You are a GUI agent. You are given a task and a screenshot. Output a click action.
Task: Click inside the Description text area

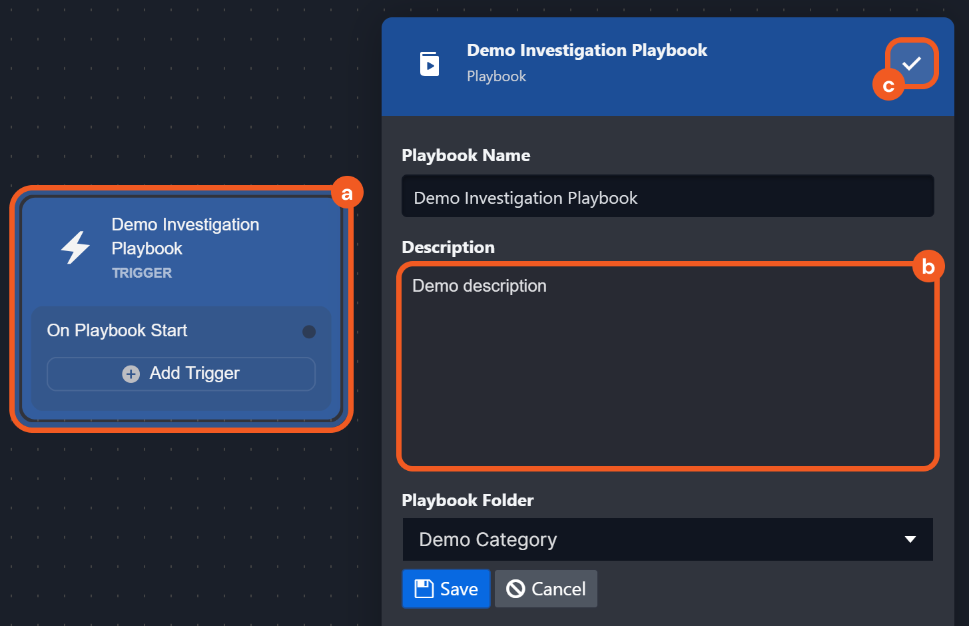[667, 373]
